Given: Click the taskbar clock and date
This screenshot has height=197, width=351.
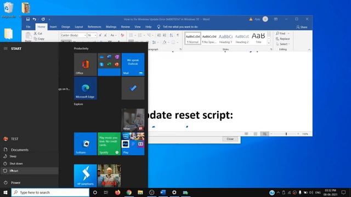Looking at the screenshot, I should pyautogui.click(x=330, y=192).
